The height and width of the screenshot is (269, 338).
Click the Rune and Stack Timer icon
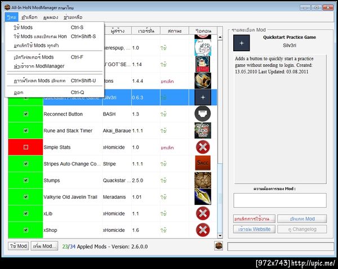(x=203, y=131)
